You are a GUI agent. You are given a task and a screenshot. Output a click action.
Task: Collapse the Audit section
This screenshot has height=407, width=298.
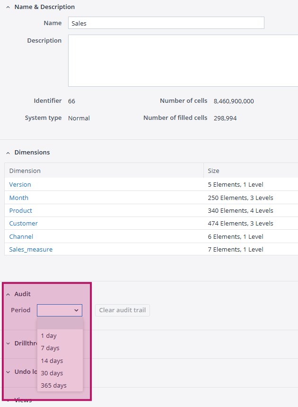[8, 294]
